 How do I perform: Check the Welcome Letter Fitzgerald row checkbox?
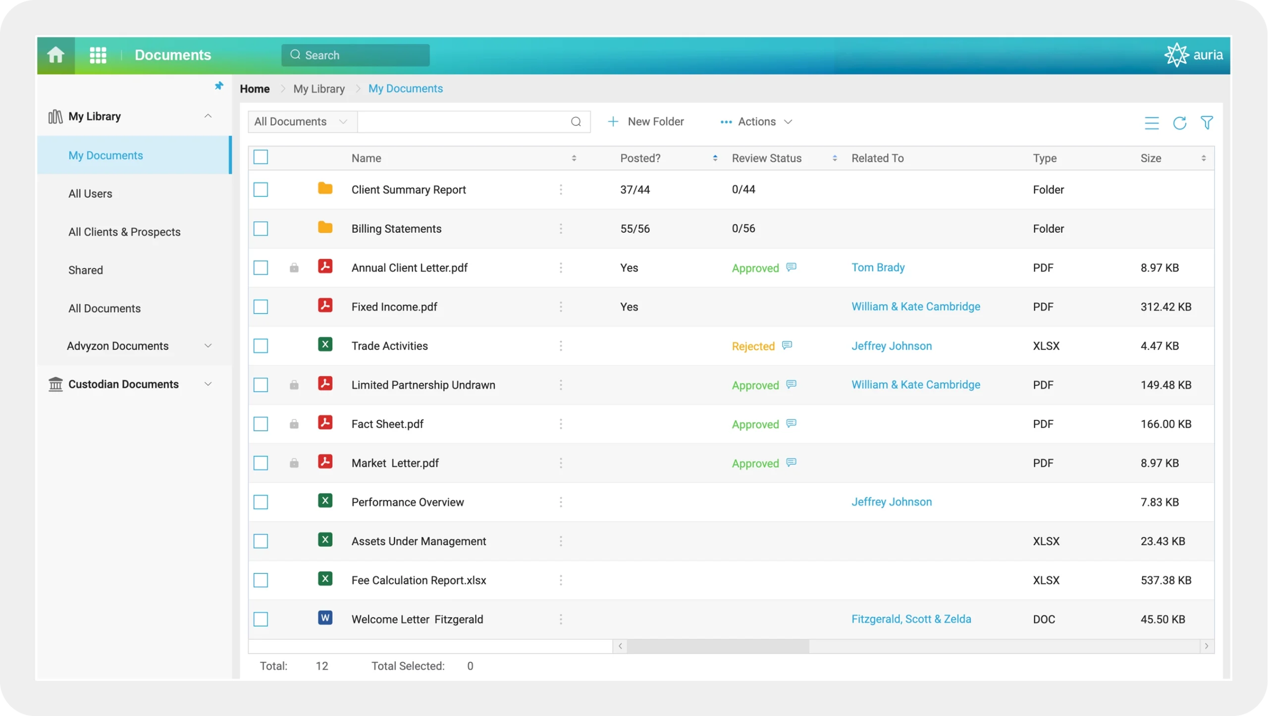click(x=261, y=619)
